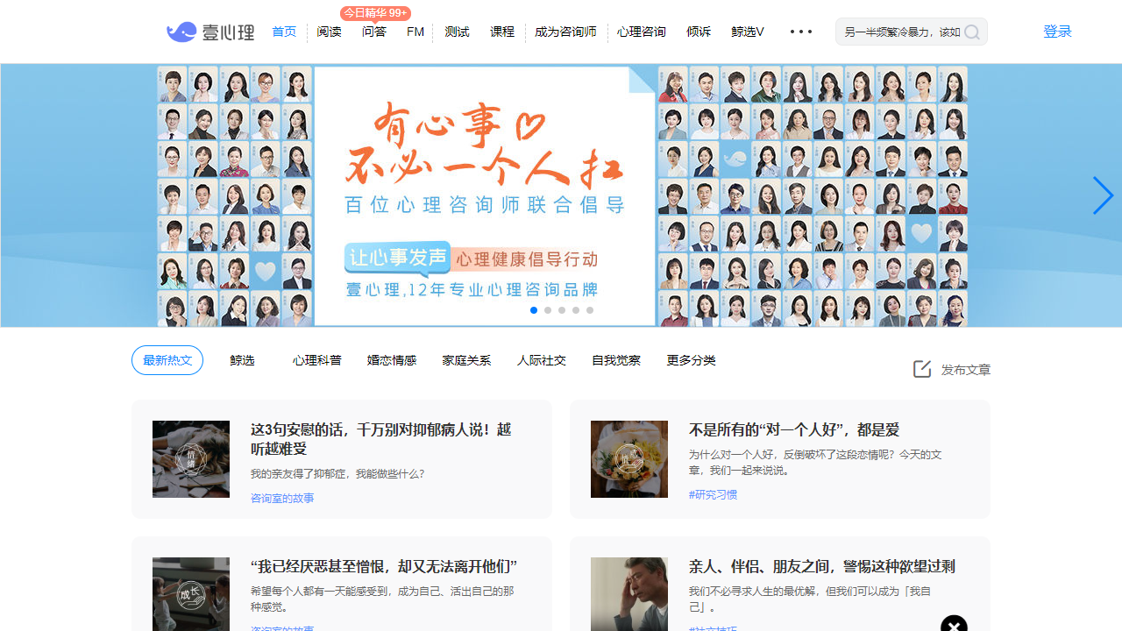Select the 婚恋情感 category tab
Screen dimensions: 1122x631
(392, 360)
